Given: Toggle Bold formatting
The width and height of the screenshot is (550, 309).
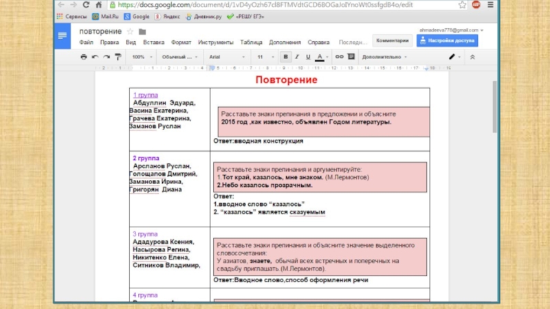Looking at the screenshot, I should 285,57.
